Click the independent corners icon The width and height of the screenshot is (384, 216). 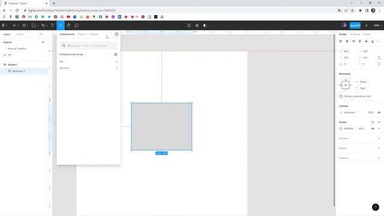click(x=379, y=64)
